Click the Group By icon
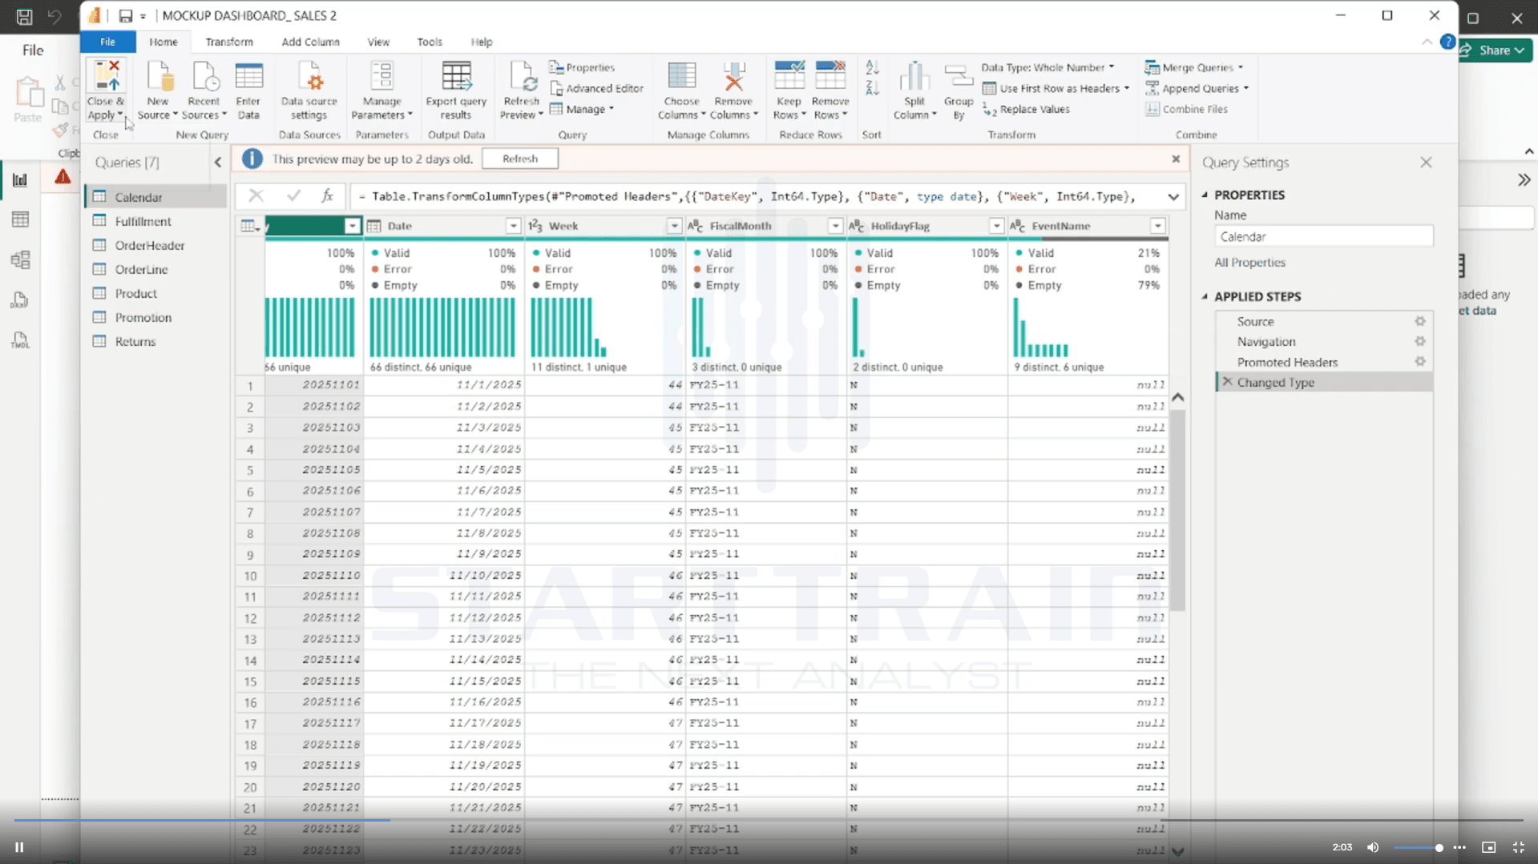 tap(958, 77)
